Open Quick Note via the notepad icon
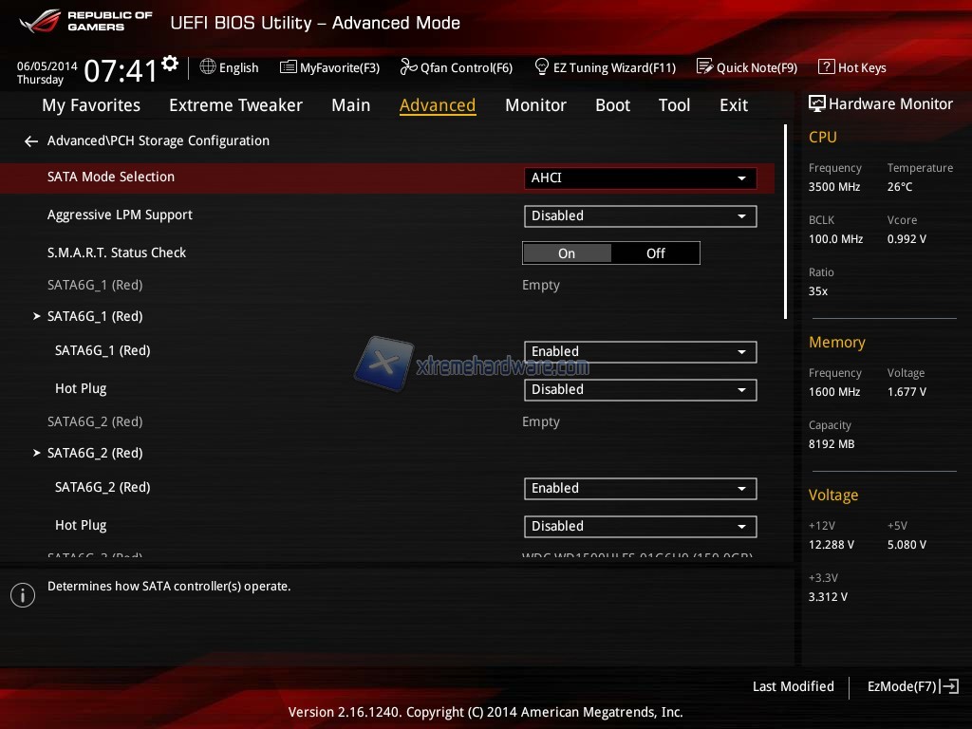Viewport: 972px width, 729px height. tap(704, 67)
